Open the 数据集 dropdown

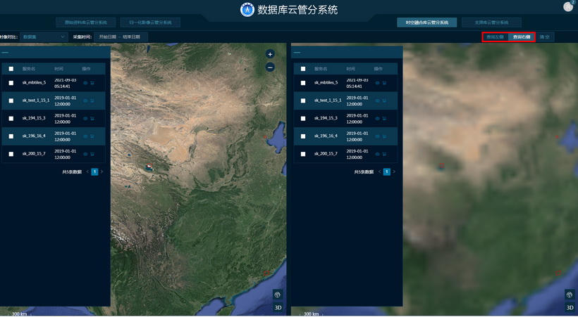click(x=44, y=37)
